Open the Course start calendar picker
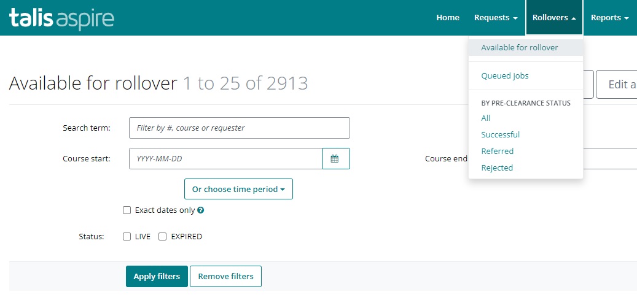 [x=335, y=158]
